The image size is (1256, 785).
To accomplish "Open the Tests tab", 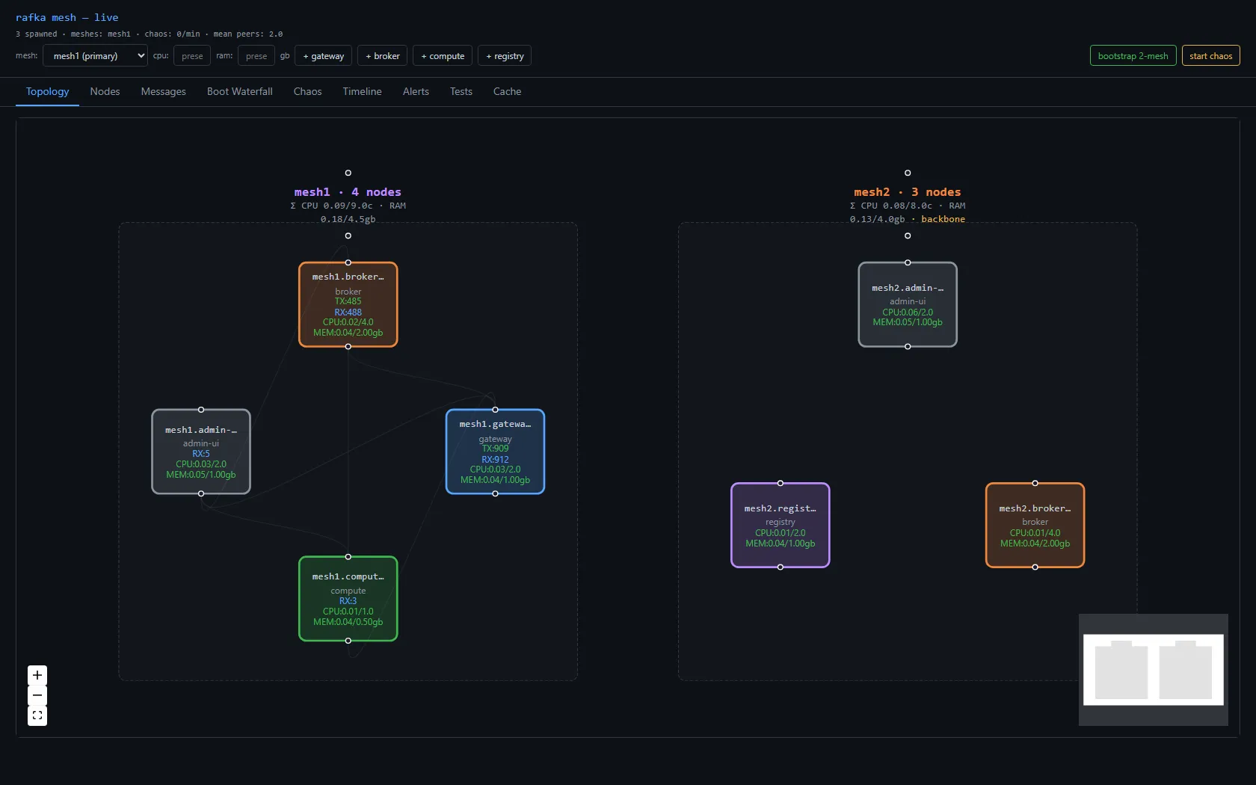I will (x=461, y=91).
